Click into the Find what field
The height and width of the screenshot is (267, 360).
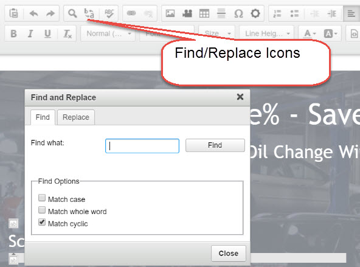[x=142, y=146]
